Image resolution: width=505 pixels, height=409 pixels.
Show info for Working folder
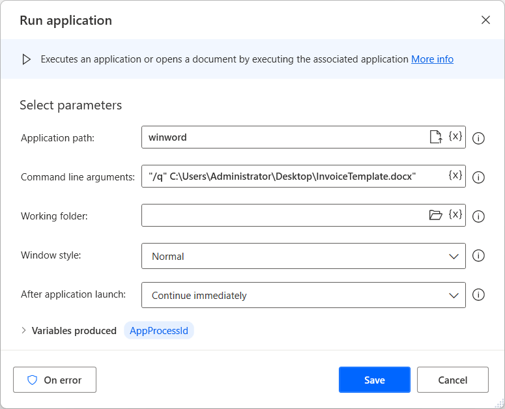(x=478, y=216)
